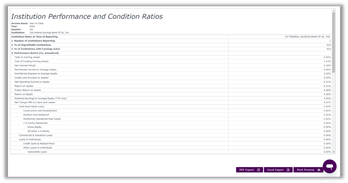Screen dimensions: 348x183
Task: Click Performance Ratios section header
Action: (35, 53)
